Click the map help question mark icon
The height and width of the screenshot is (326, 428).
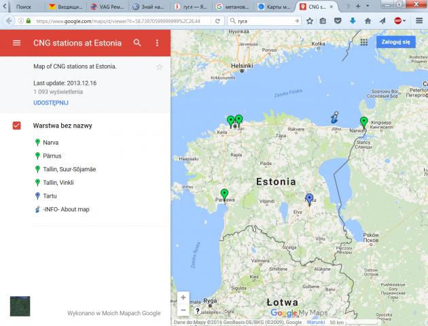(197, 311)
